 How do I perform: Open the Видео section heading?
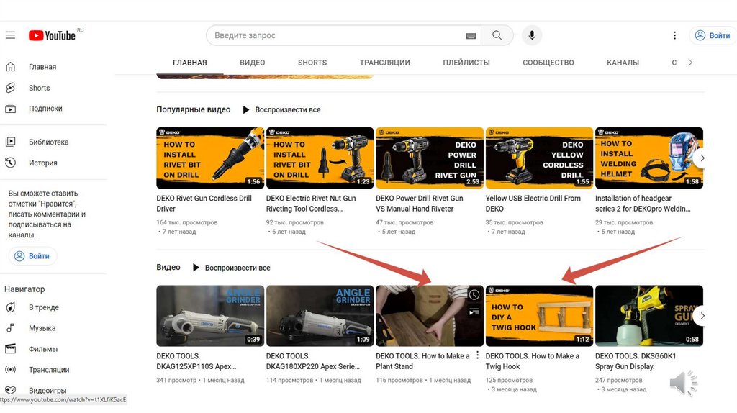(x=168, y=267)
